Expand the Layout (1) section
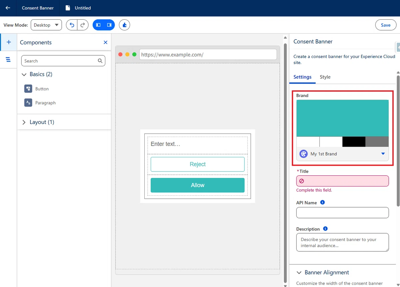Image resolution: width=400 pixels, height=287 pixels. pos(24,122)
